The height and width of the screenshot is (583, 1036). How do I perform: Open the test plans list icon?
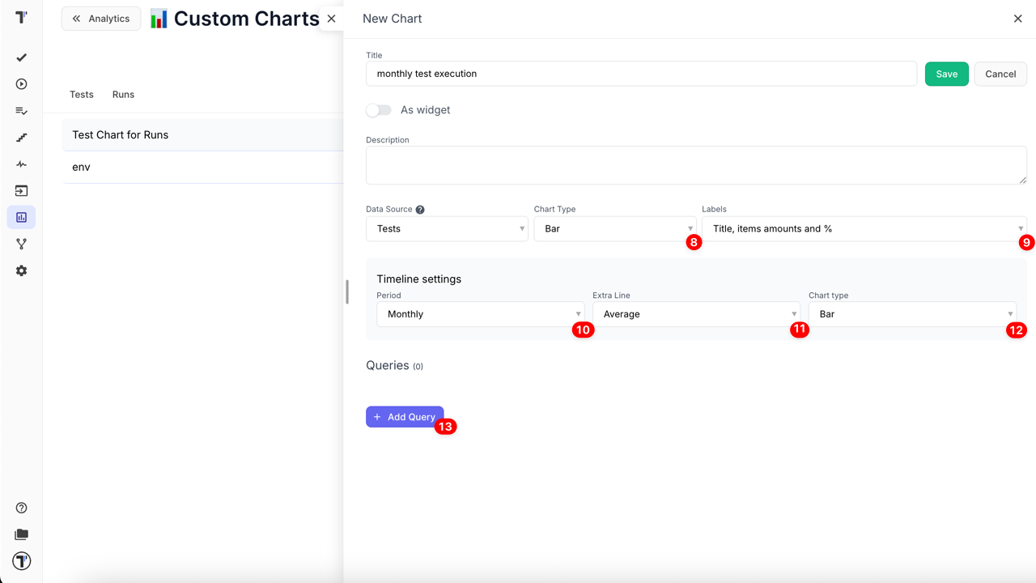coord(21,111)
